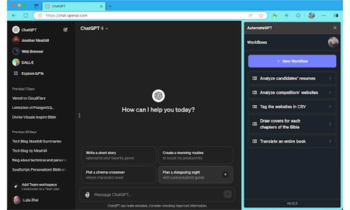
Task: Select Plot a cinema crossover suggestion
Action: pos(119,175)
